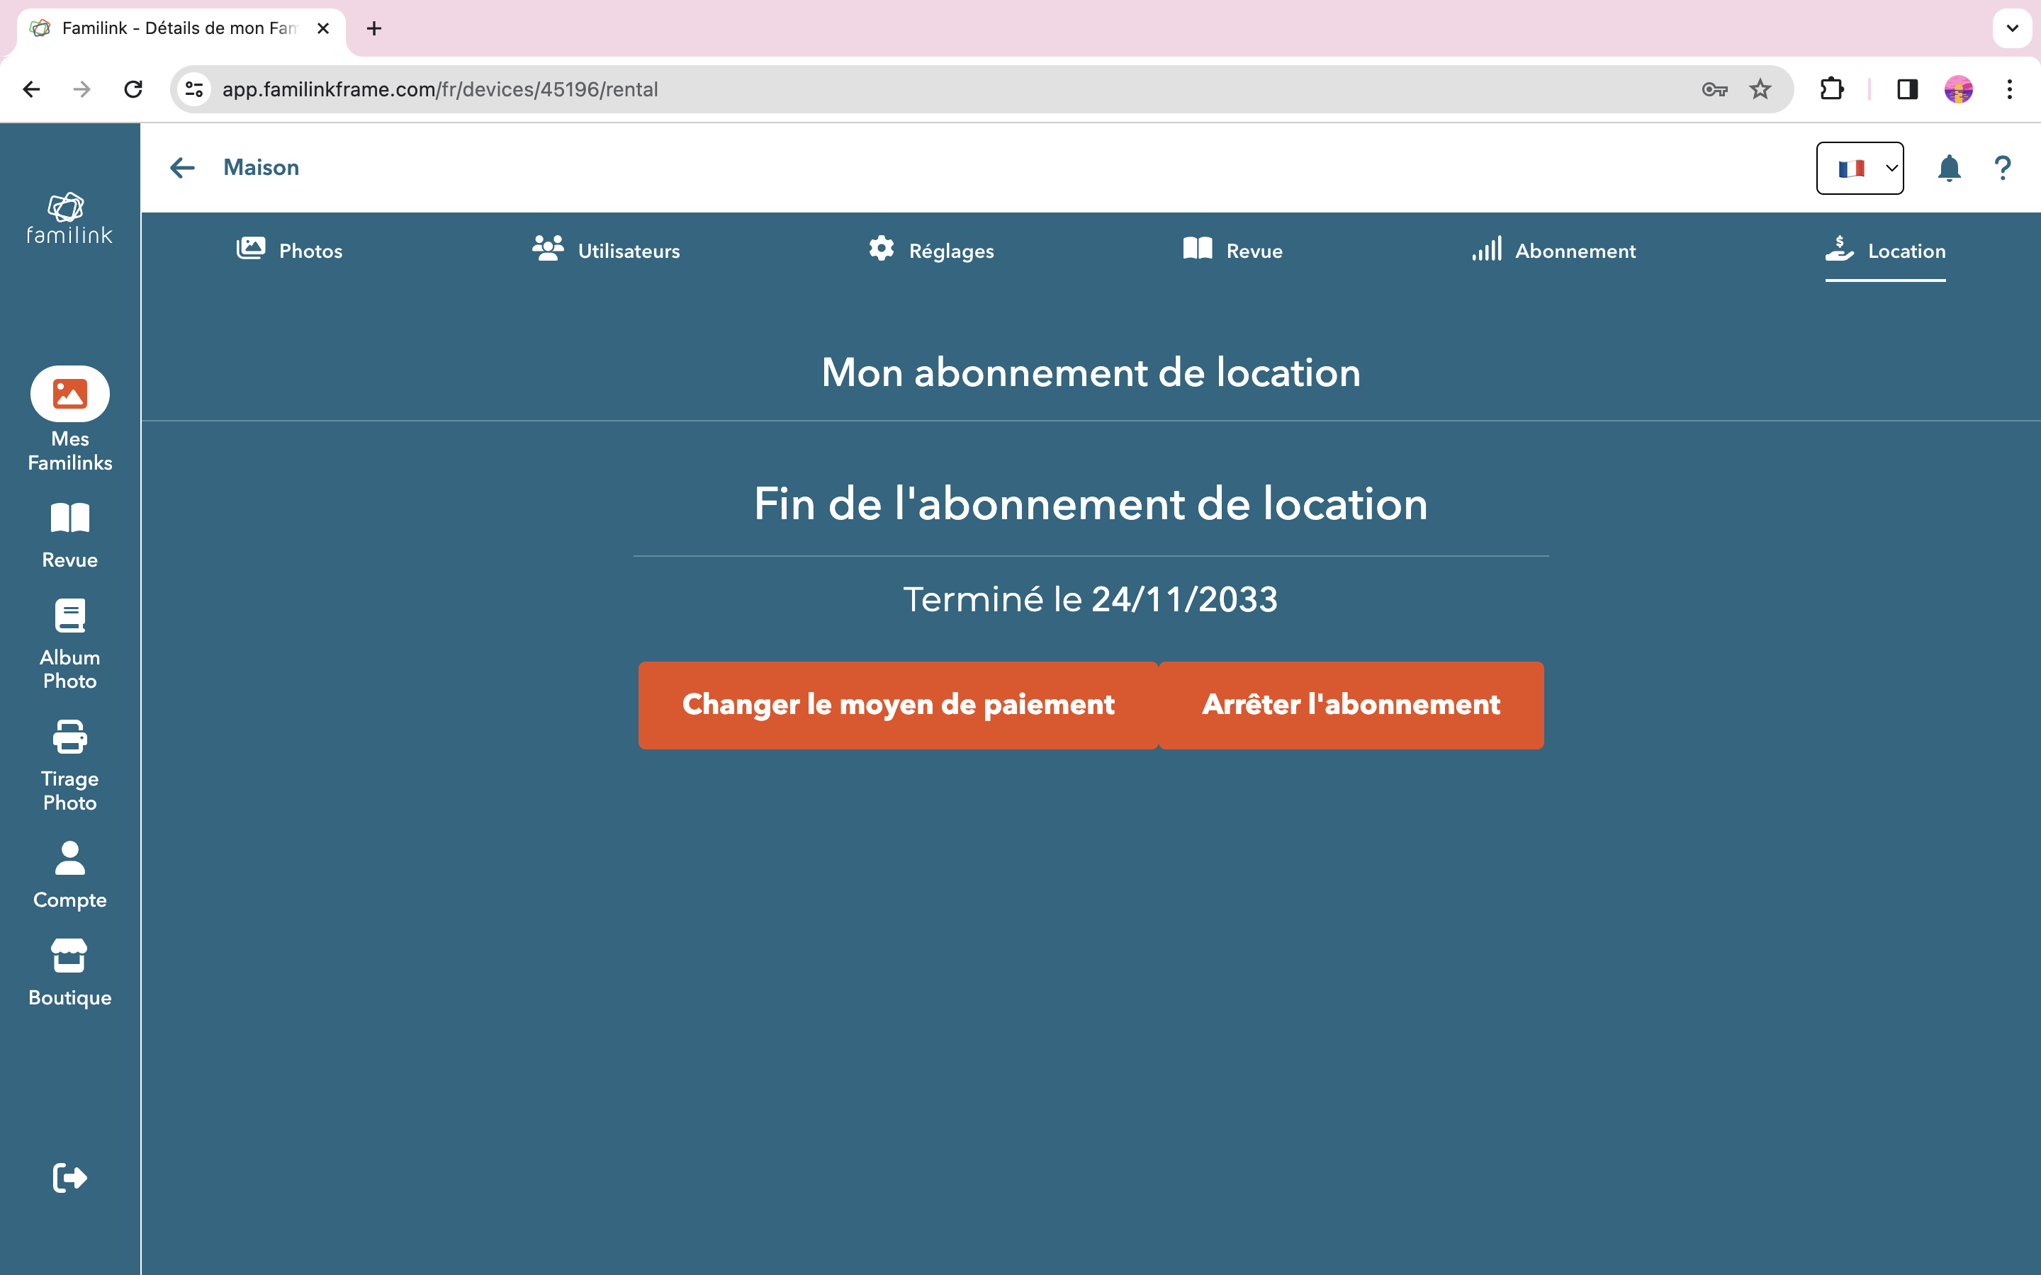
Task: Click Arrêter l'abonnement button
Action: pyautogui.click(x=1350, y=705)
